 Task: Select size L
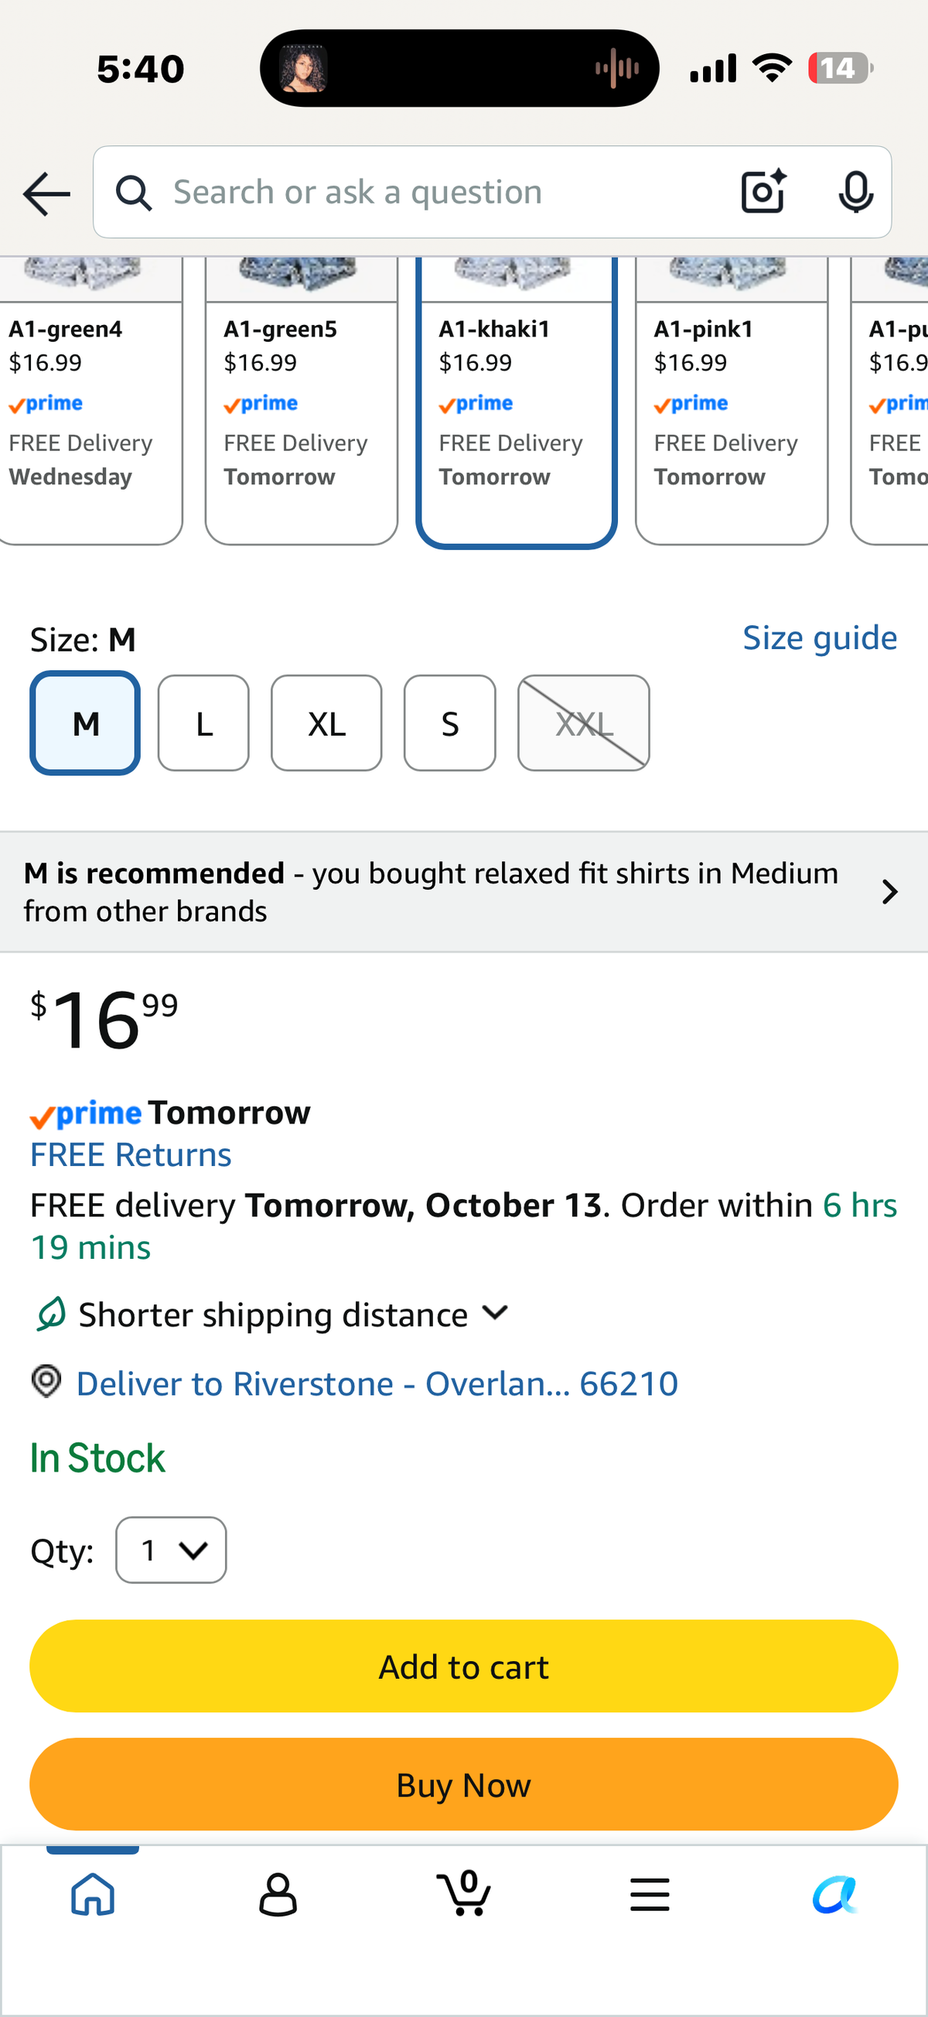203,723
